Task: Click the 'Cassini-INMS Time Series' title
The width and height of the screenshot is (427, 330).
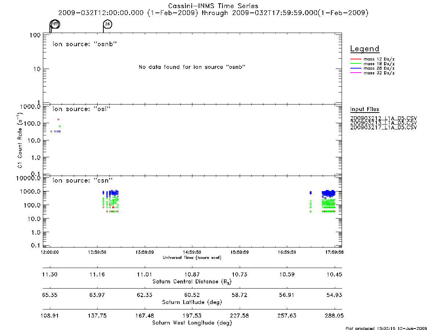Action: (x=213, y=6)
